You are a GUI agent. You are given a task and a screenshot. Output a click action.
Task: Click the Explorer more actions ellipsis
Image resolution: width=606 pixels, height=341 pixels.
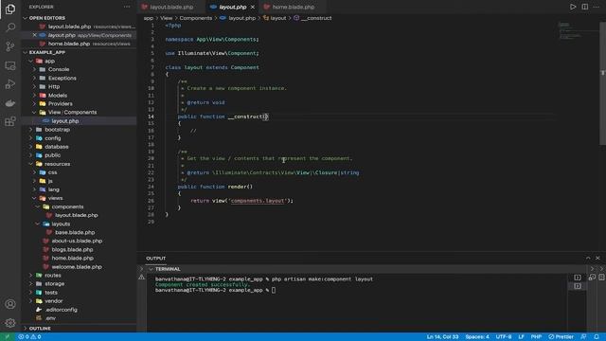click(x=127, y=7)
